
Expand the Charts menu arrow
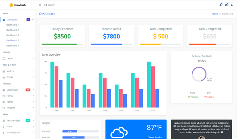point(33,77)
